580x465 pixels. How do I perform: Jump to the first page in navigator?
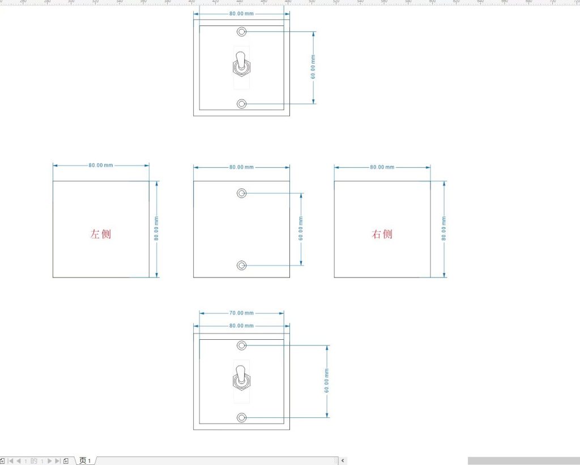click(10, 461)
